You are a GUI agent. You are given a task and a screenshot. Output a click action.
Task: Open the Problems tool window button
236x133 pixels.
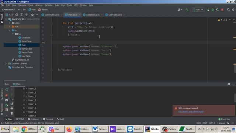coord(33,119)
